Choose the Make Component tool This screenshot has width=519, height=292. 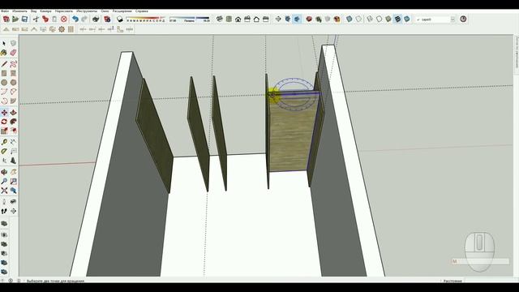point(13,43)
